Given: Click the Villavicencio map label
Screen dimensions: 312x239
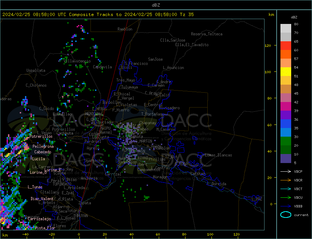Looking at the screenshot, I should point(77,61).
